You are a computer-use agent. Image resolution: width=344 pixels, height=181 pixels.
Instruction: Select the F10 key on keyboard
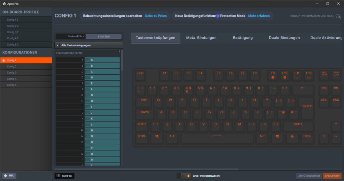(x=285, y=75)
